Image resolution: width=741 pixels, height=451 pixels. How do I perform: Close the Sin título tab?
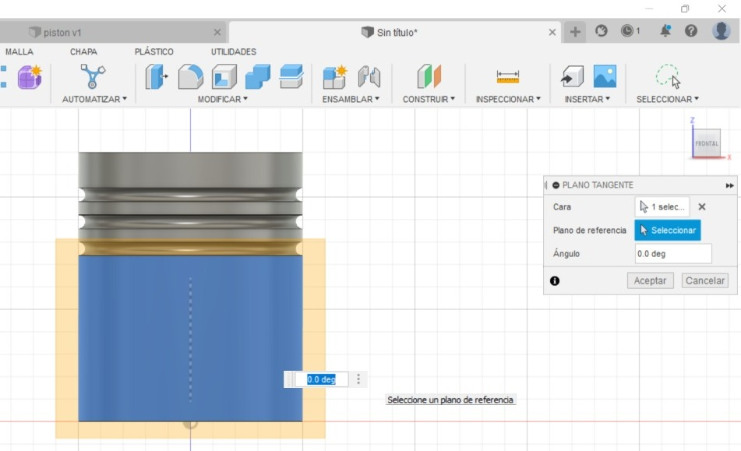(x=552, y=32)
